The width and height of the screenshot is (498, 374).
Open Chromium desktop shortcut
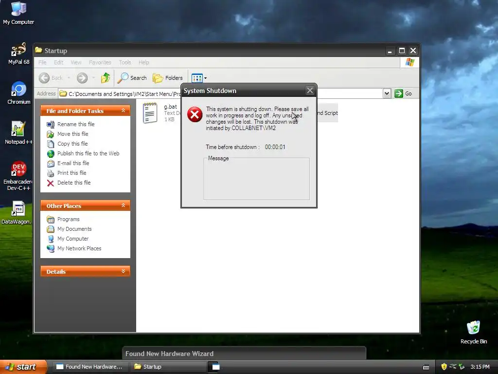click(x=18, y=93)
